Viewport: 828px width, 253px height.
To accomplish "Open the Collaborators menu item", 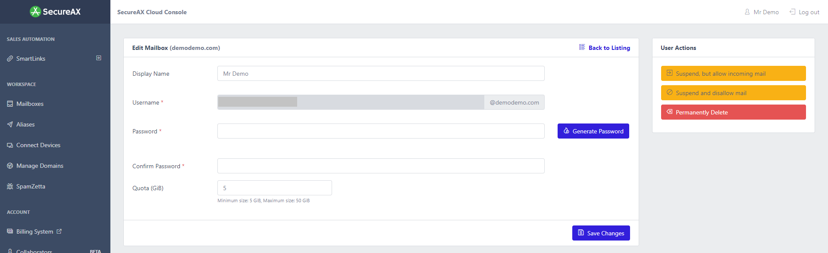I will point(34,251).
